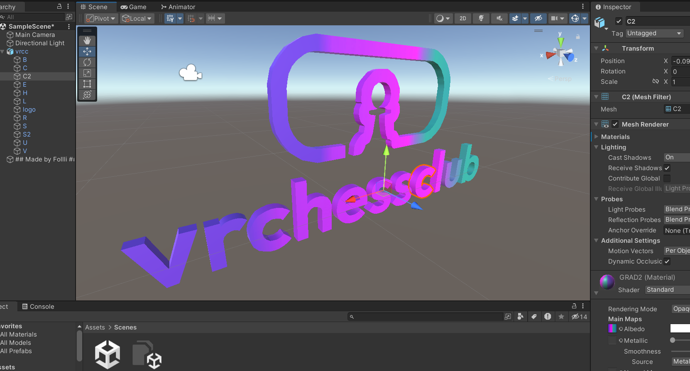This screenshot has width=690, height=371.
Task: Open the Tag Untagged dropdown
Action: coord(654,33)
